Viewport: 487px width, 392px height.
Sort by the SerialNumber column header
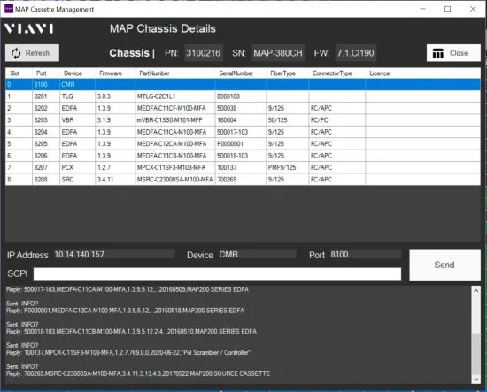pos(240,73)
